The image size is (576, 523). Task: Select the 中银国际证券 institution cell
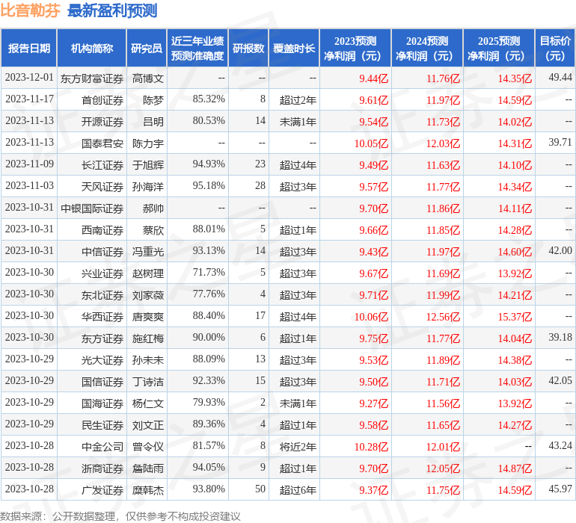tap(92, 208)
